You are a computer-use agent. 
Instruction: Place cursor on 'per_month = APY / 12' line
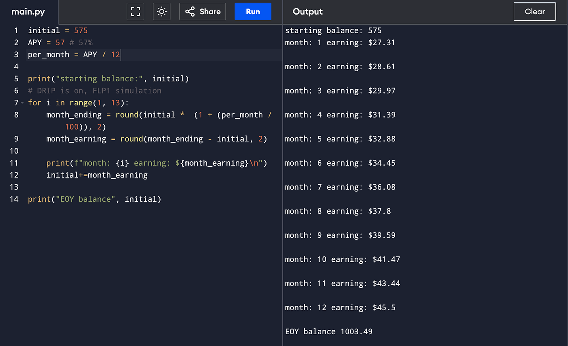74,54
